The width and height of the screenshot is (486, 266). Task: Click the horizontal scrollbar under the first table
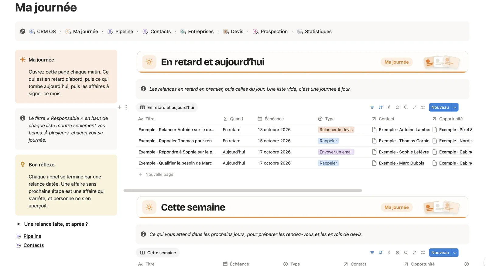click(243, 190)
